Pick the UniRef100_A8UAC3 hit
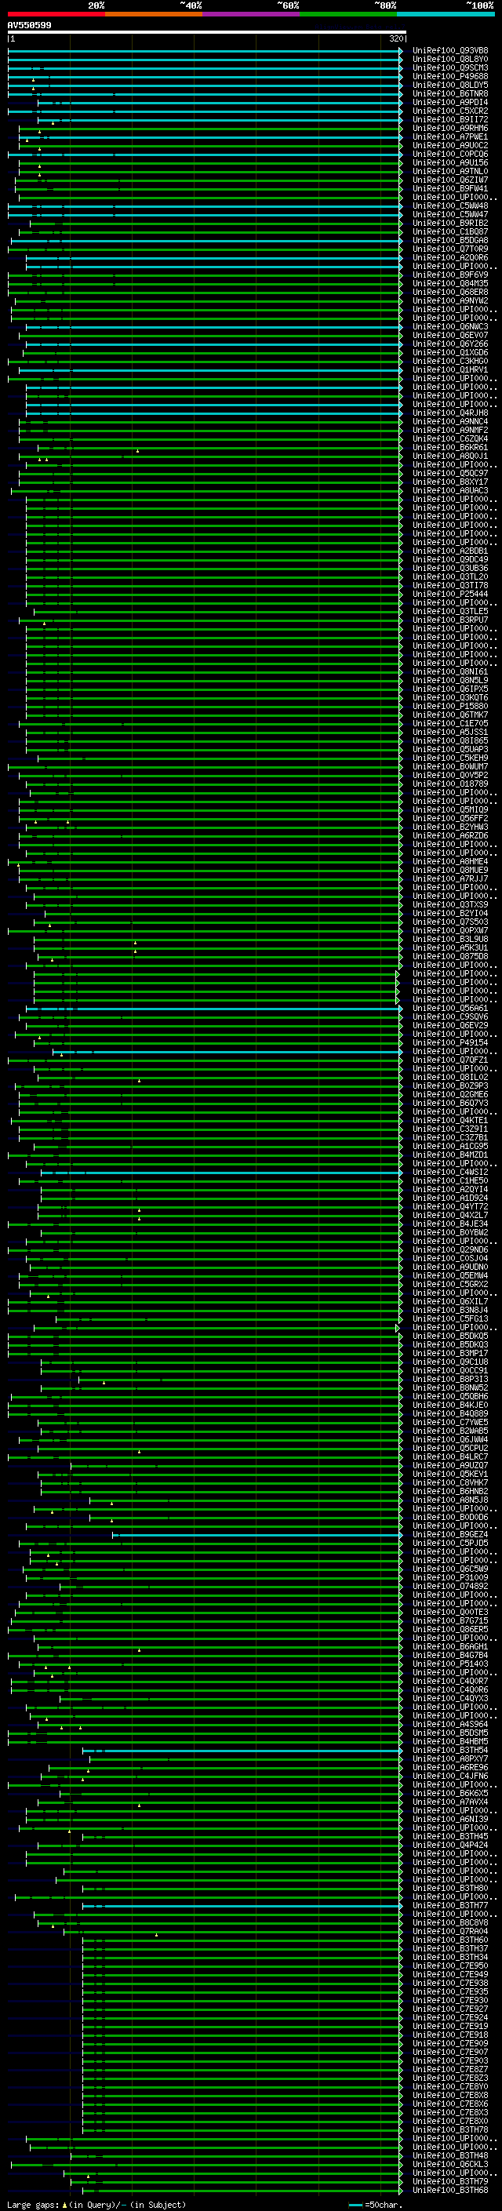 click(x=450, y=491)
